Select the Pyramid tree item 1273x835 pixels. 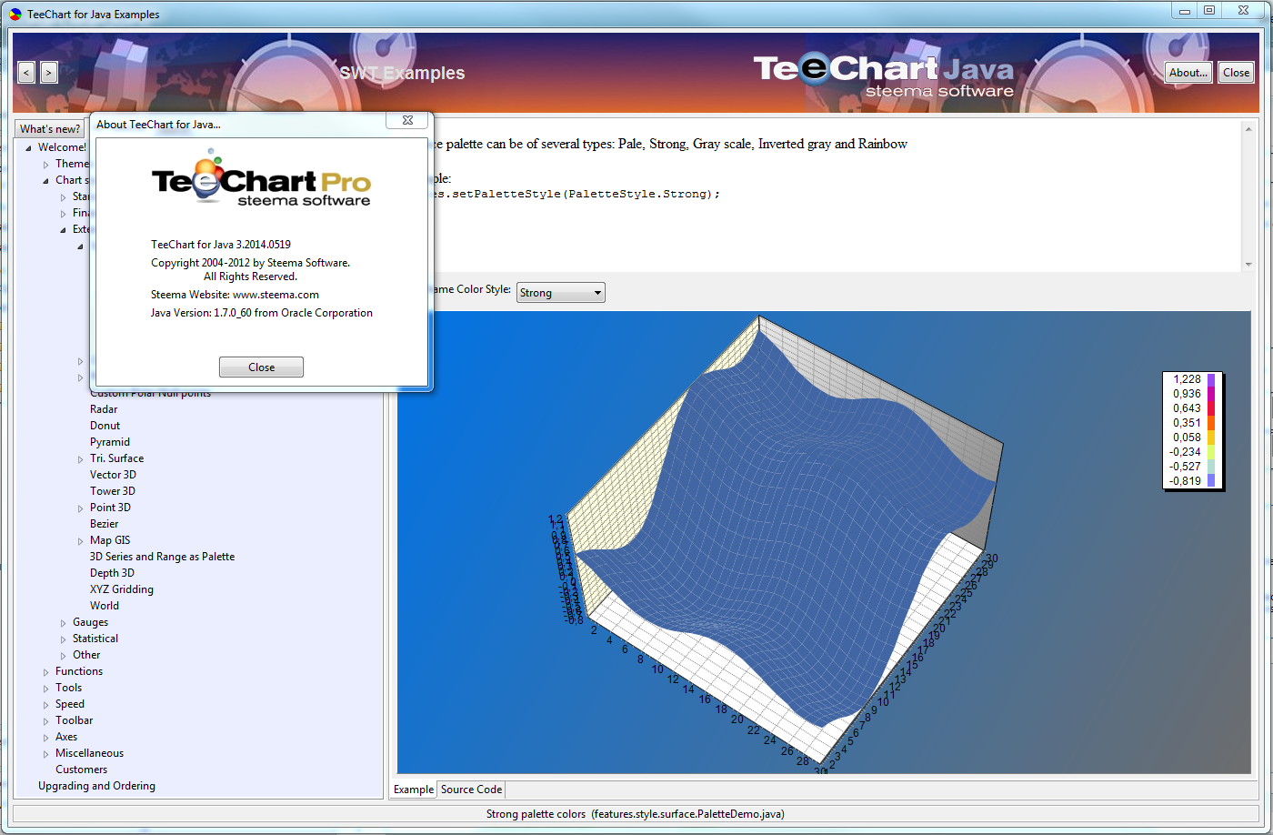110,442
